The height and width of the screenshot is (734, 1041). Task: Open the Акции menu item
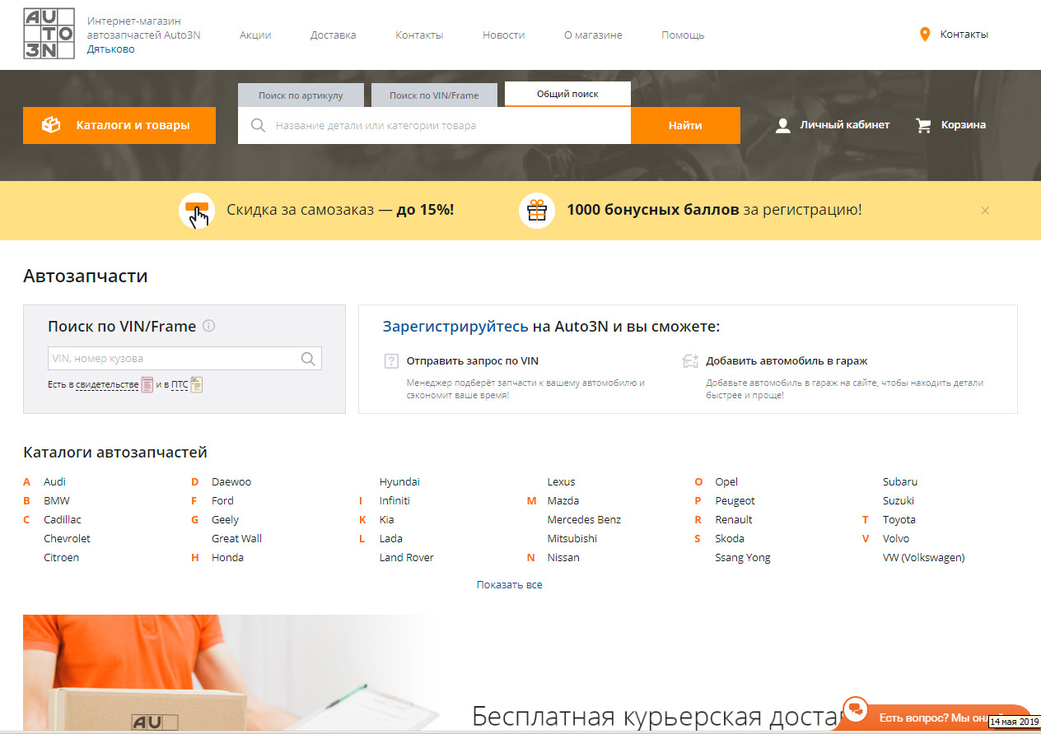tap(255, 35)
